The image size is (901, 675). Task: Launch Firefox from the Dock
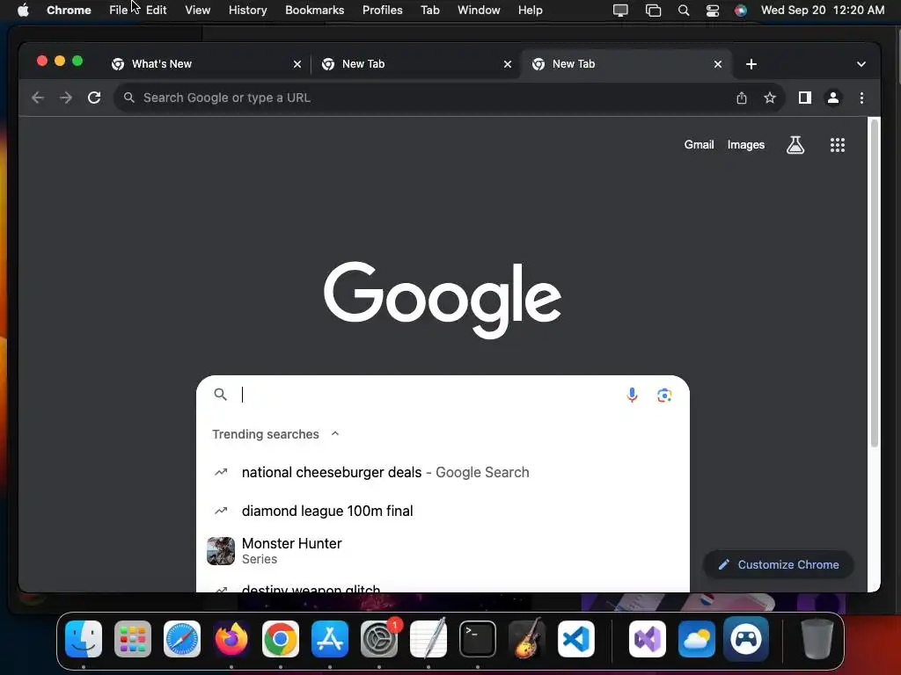click(231, 639)
